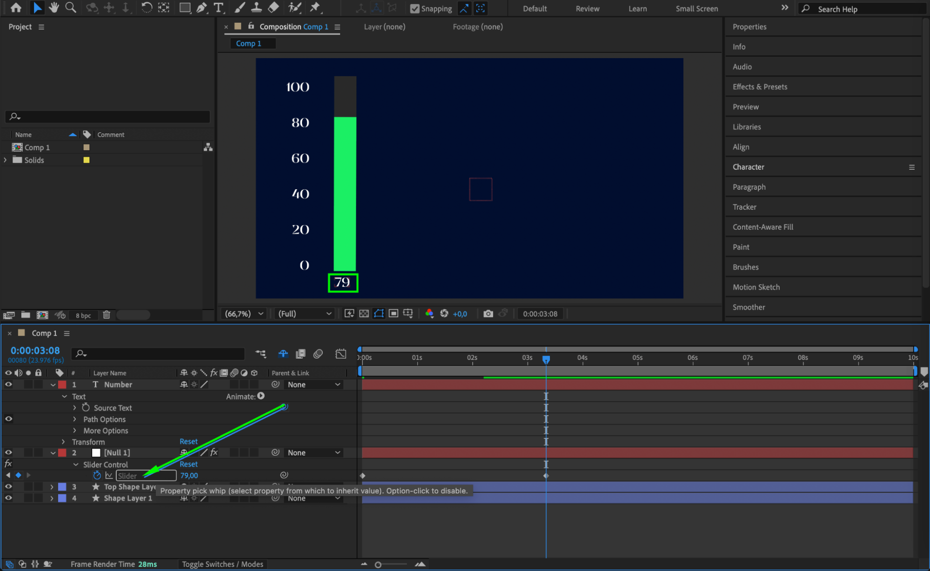The image size is (930, 571).
Task: Hide the Number text layer
Action: (8, 385)
